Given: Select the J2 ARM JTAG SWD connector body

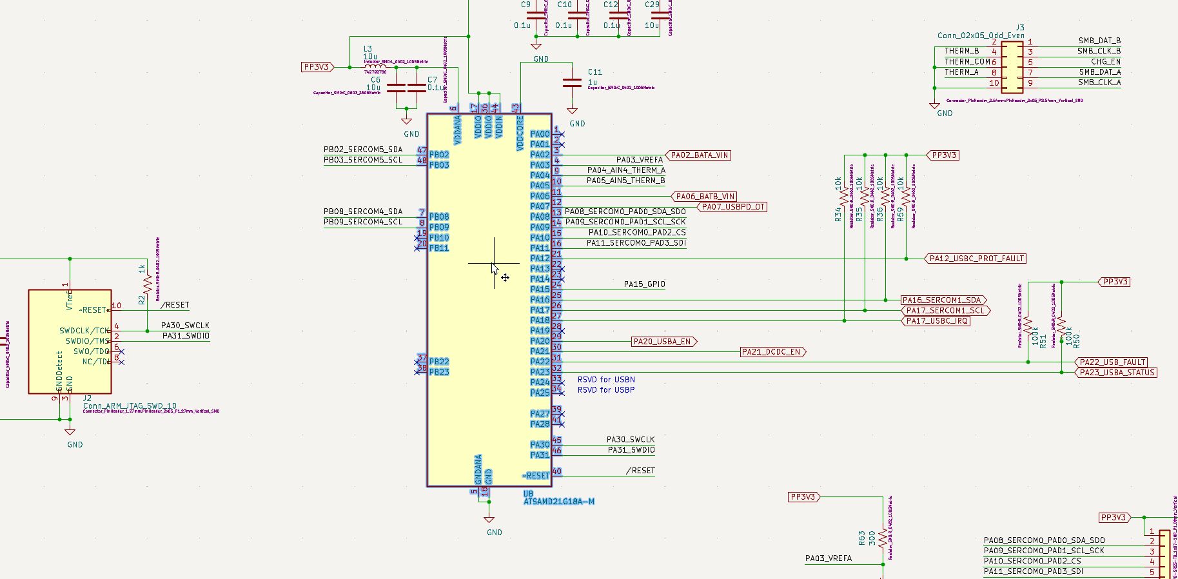Looking at the screenshot, I should click(x=70, y=342).
